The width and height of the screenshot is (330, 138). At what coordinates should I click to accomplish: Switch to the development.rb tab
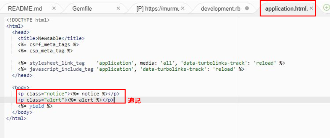coord(221,8)
